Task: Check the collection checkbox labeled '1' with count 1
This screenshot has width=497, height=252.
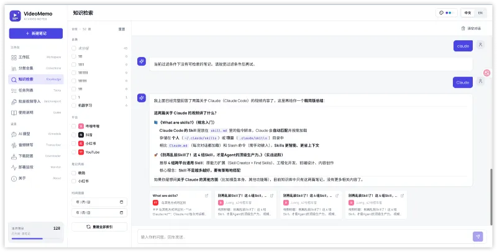Action: tap(74, 97)
